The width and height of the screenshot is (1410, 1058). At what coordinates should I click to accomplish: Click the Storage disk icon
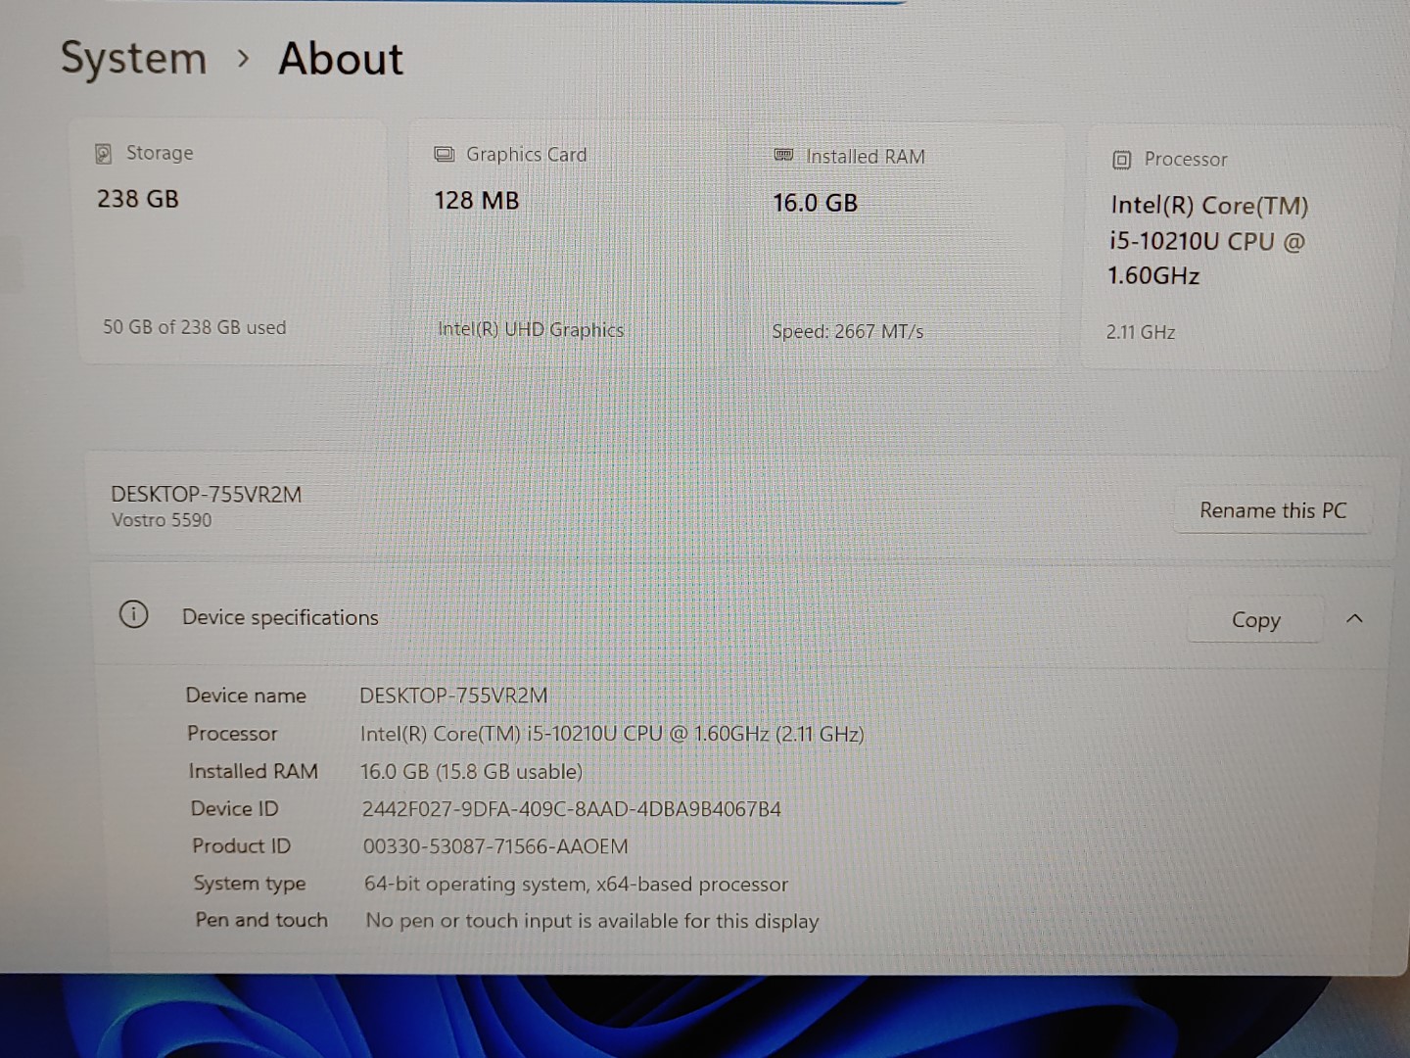104,153
